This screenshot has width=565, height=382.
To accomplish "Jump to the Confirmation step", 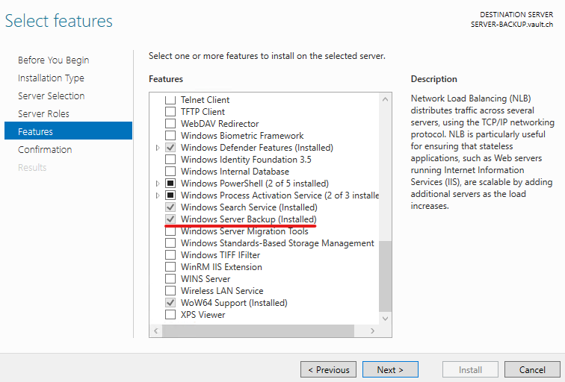I will pyautogui.click(x=45, y=149).
